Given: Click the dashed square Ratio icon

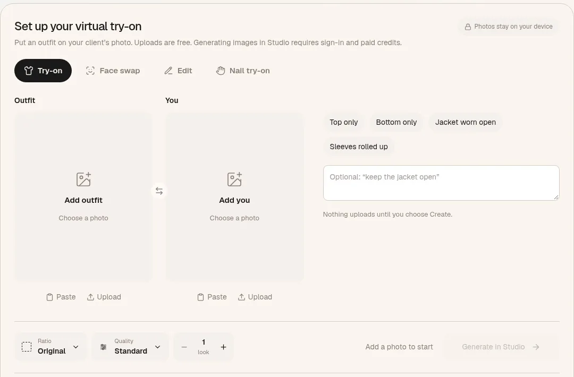Looking at the screenshot, I should tap(27, 347).
